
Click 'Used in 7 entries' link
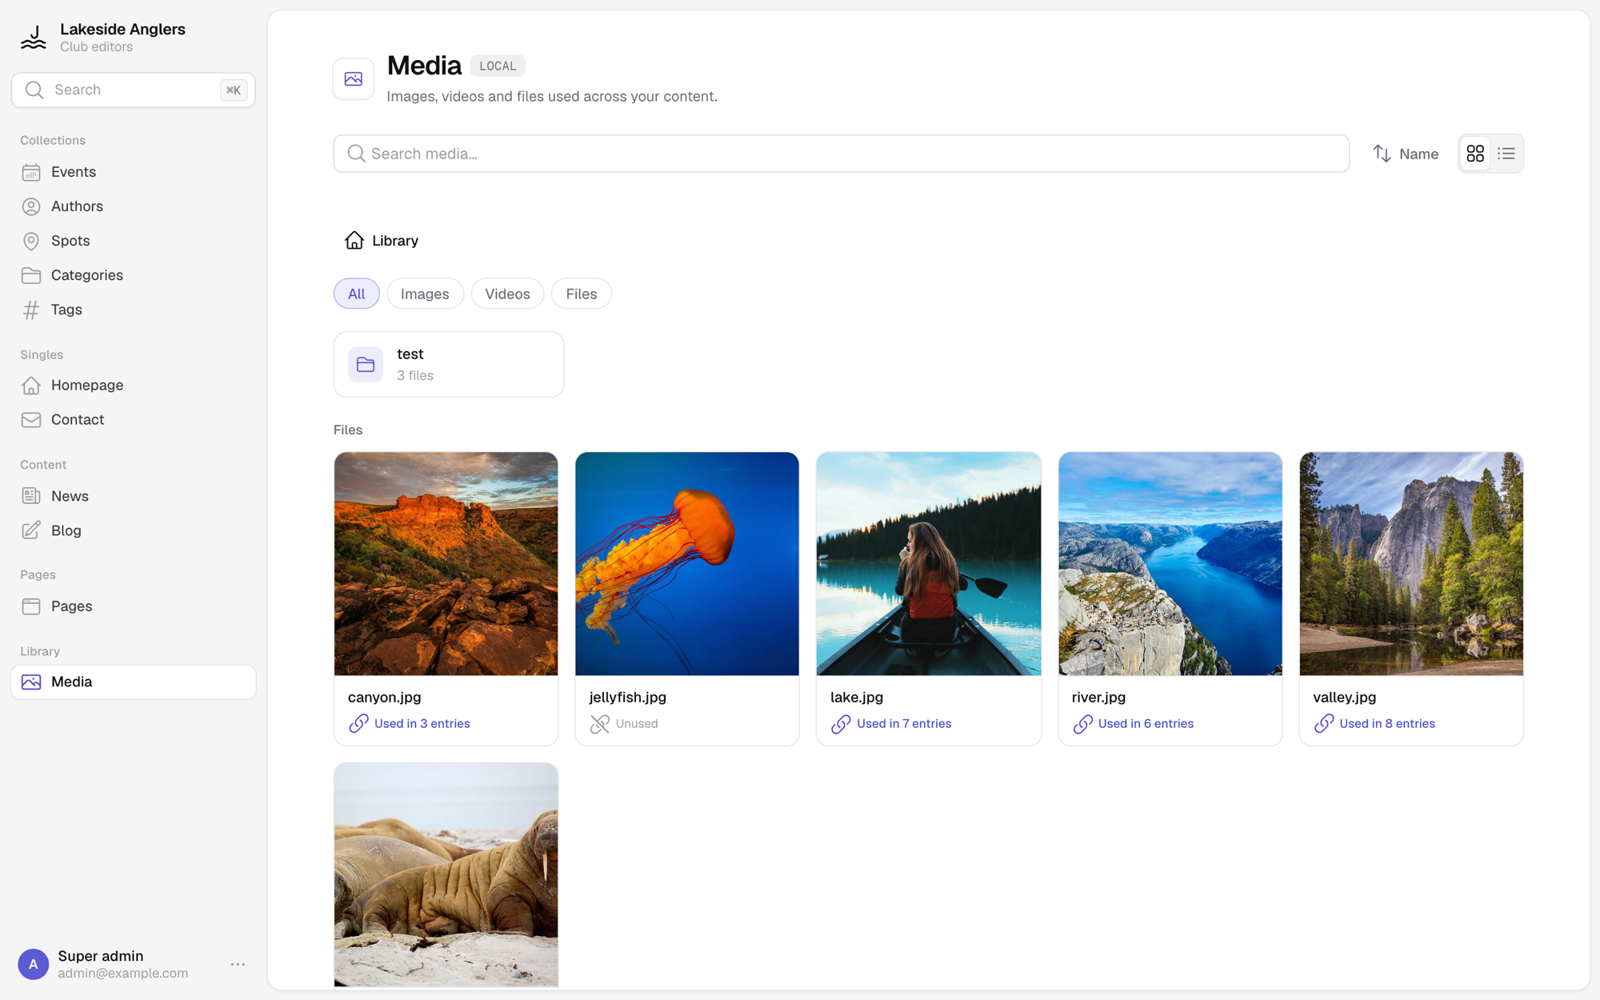[891, 723]
